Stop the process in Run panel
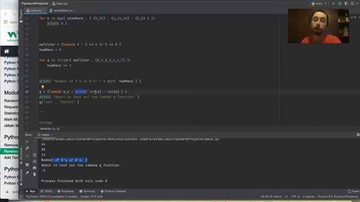 click(x=28, y=157)
